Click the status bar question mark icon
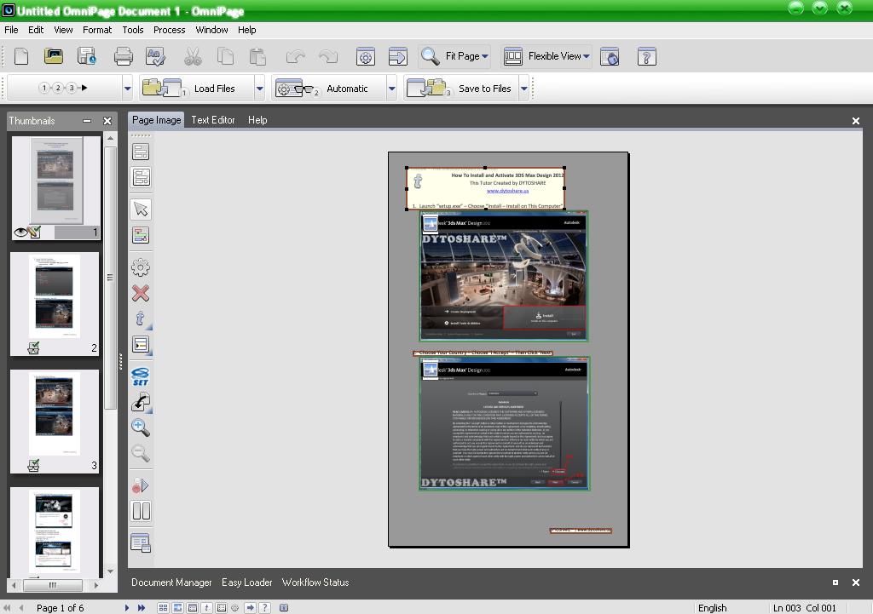 [264, 608]
